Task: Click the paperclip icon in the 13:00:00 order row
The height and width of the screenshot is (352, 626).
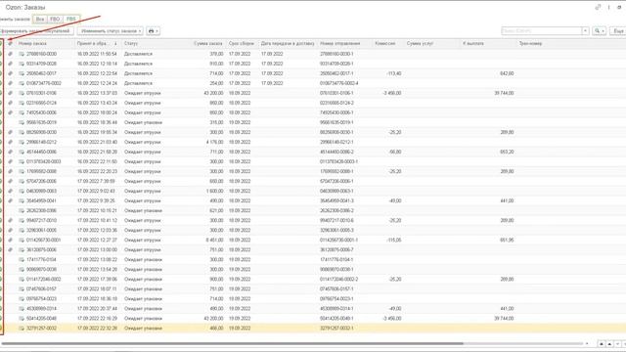Action: (11, 250)
